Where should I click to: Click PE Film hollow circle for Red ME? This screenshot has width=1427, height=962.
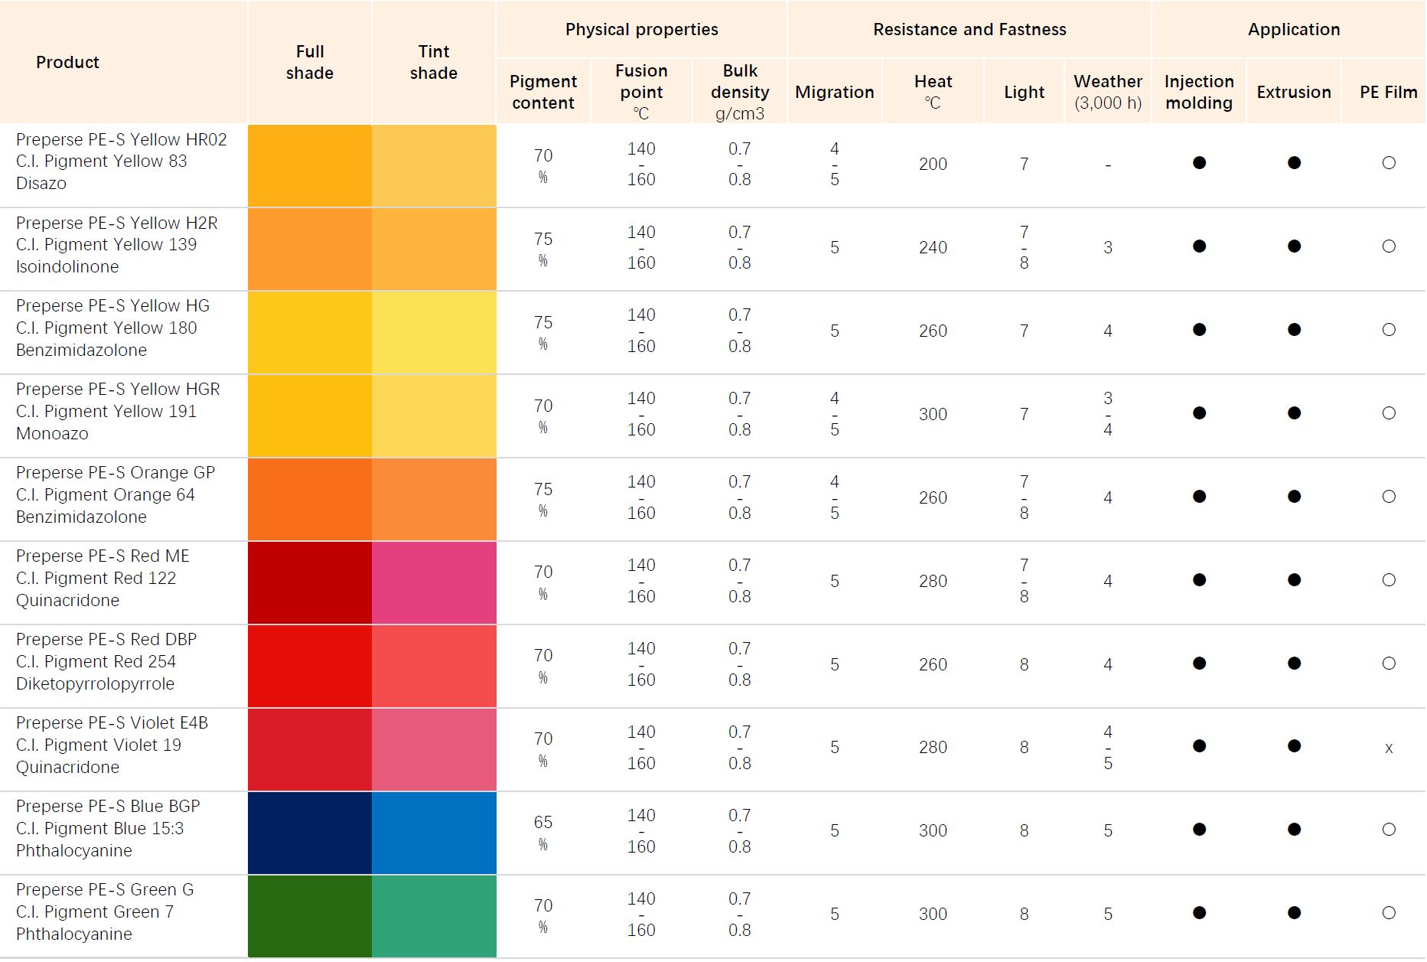pos(1389,580)
